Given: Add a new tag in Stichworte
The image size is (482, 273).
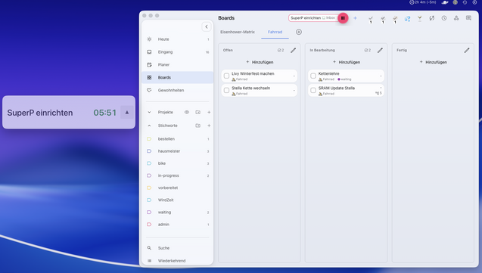Looking at the screenshot, I should (209, 126).
